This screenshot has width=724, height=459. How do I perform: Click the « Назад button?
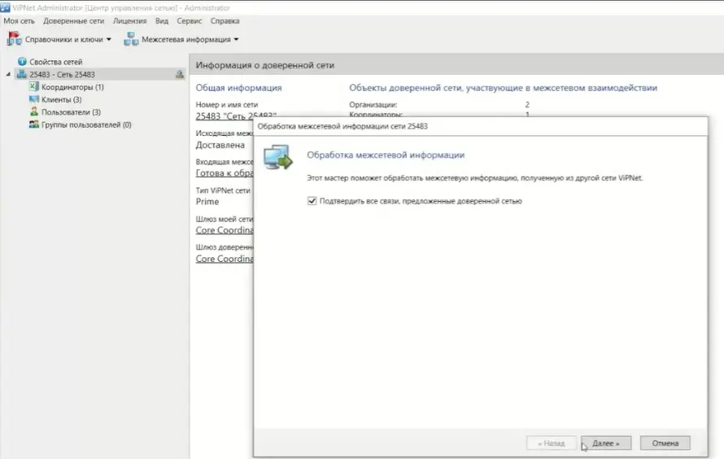tap(552, 443)
